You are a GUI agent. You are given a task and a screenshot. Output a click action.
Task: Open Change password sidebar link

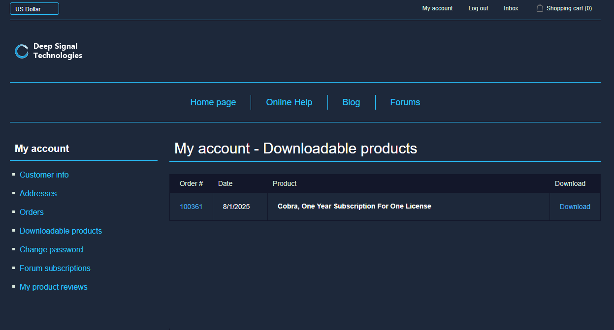[51, 250]
